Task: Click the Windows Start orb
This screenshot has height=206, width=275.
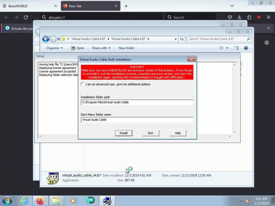Action: click(7, 201)
